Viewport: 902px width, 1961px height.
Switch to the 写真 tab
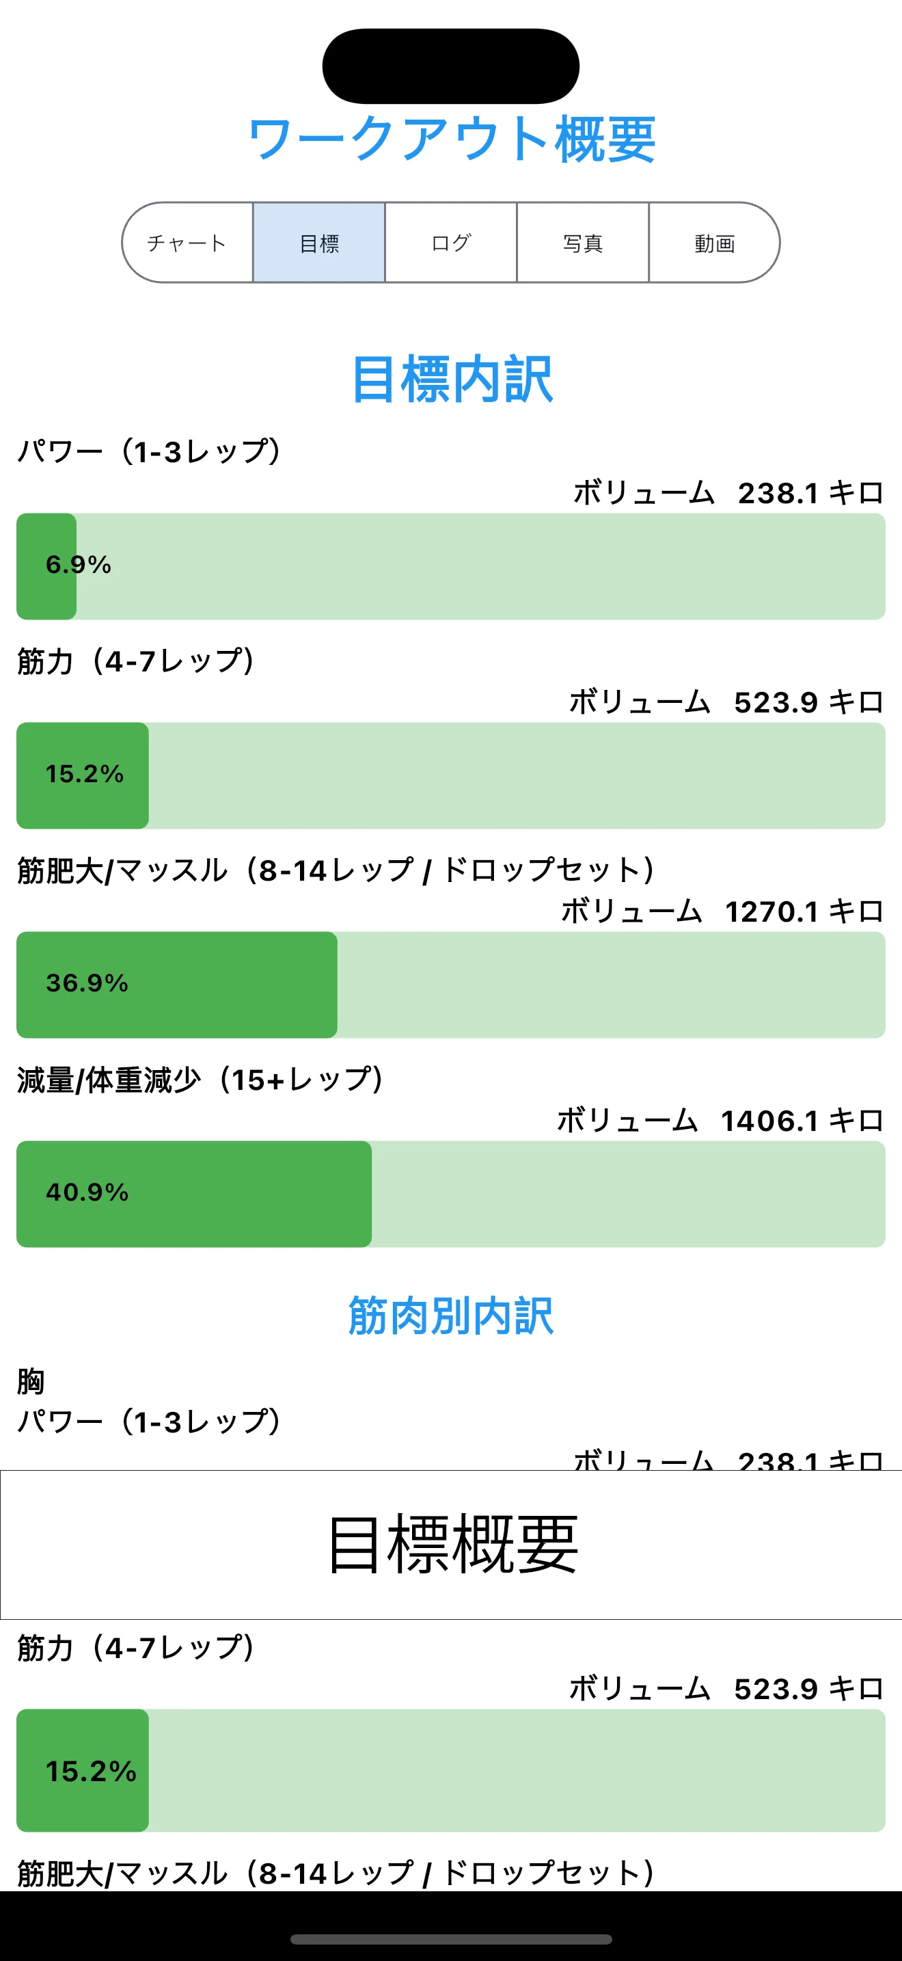[583, 243]
